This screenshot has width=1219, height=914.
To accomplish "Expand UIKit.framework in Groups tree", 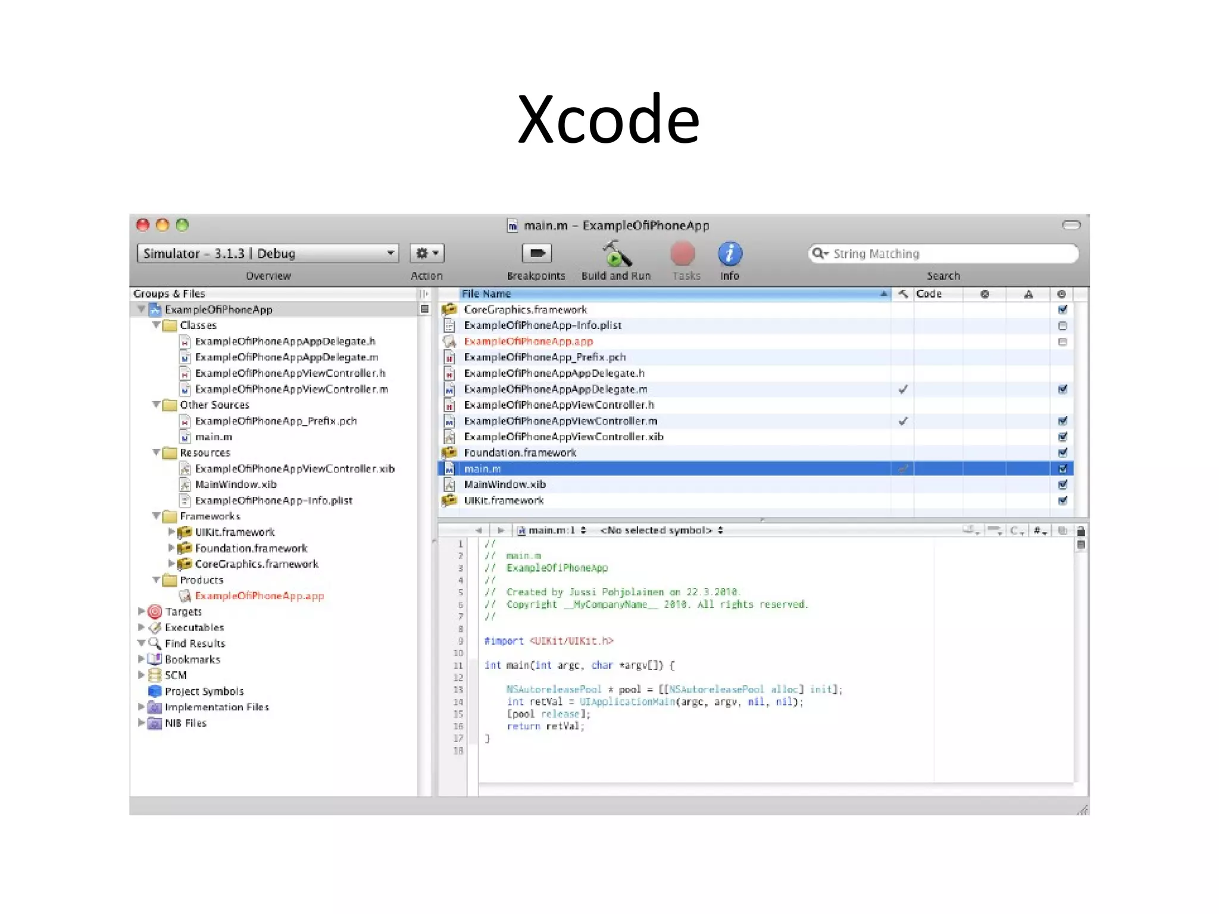I will tap(171, 532).
